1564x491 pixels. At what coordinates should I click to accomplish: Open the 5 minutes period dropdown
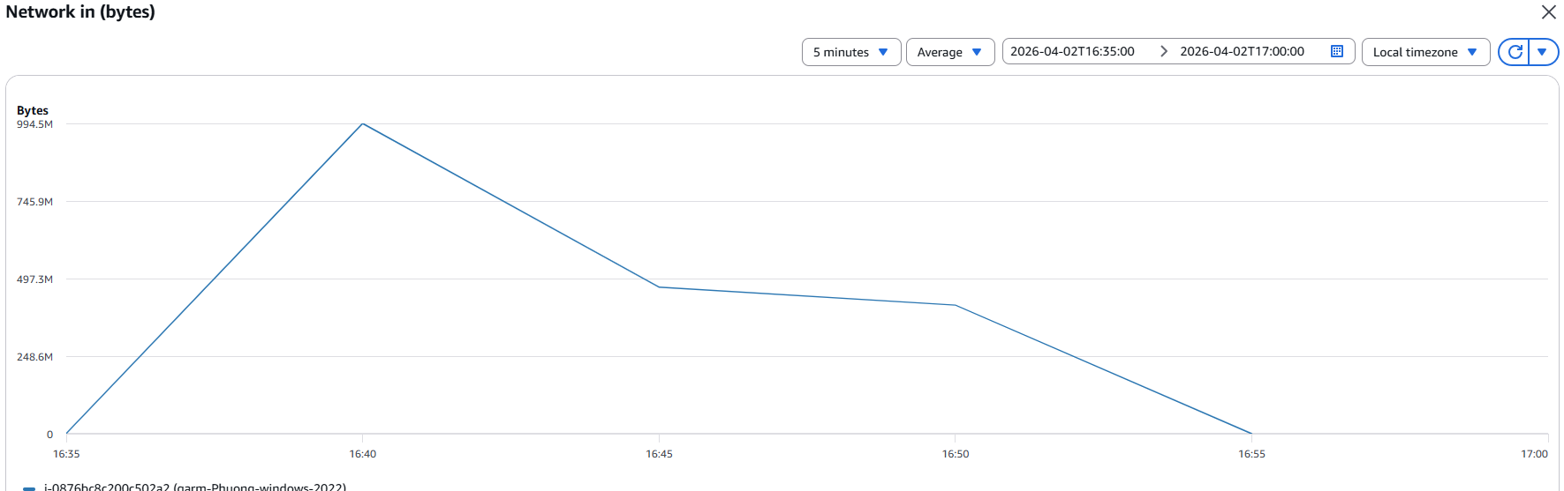pos(850,52)
